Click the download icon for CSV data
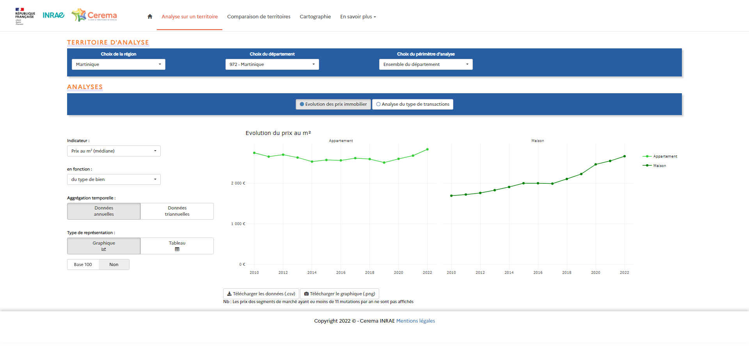749x362 pixels. pyautogui.click(x=229, y=294)
